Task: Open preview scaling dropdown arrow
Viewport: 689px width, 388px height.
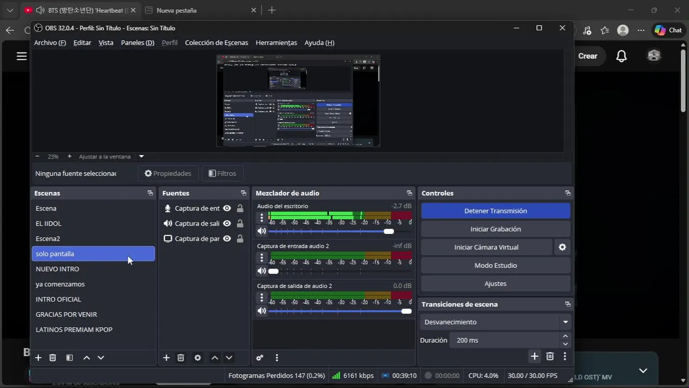Action: click(x=141, y=156)
